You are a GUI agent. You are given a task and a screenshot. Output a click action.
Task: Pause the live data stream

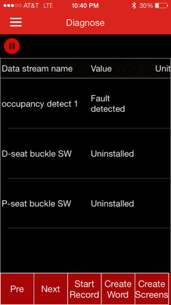coord(12,46)
